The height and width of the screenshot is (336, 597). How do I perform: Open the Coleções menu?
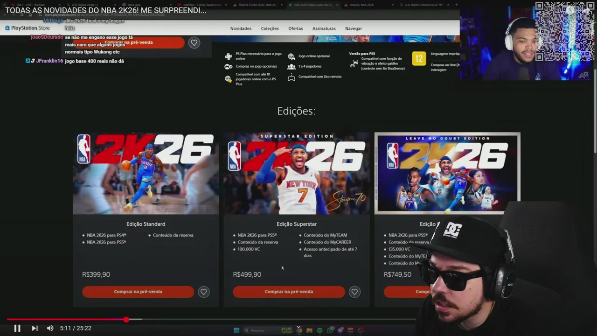(x=270, y=28)
